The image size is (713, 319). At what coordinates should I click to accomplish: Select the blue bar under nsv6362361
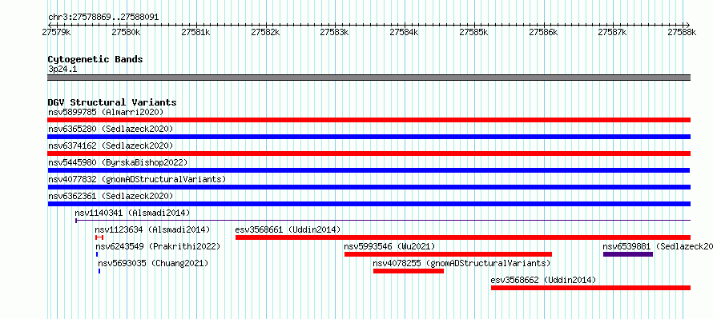coord(369,204)
